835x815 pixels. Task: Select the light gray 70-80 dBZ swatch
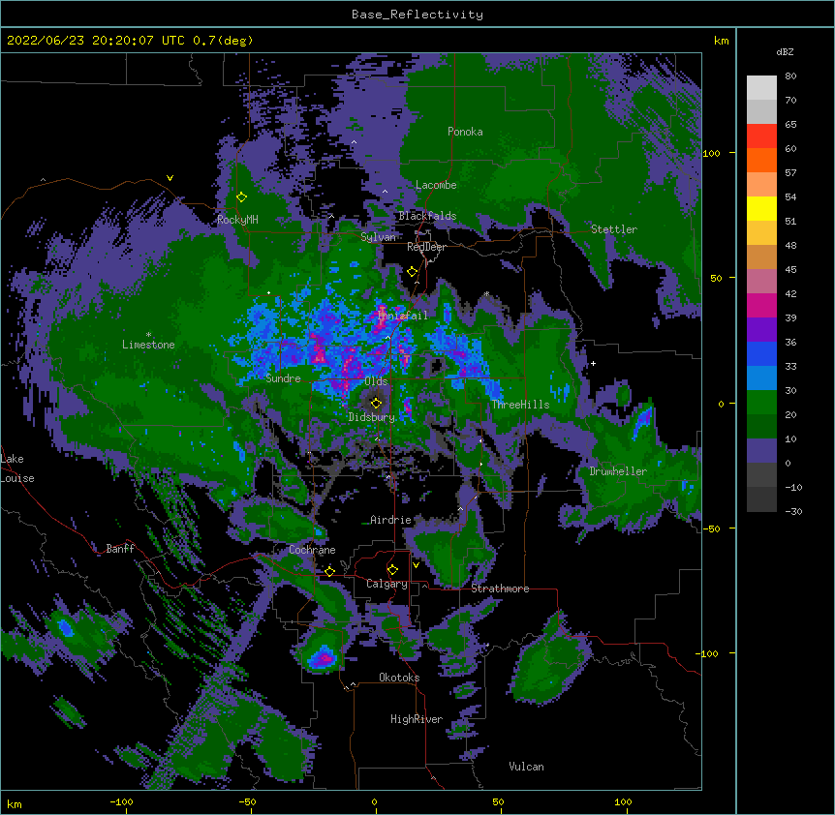[x=761, y=88]
